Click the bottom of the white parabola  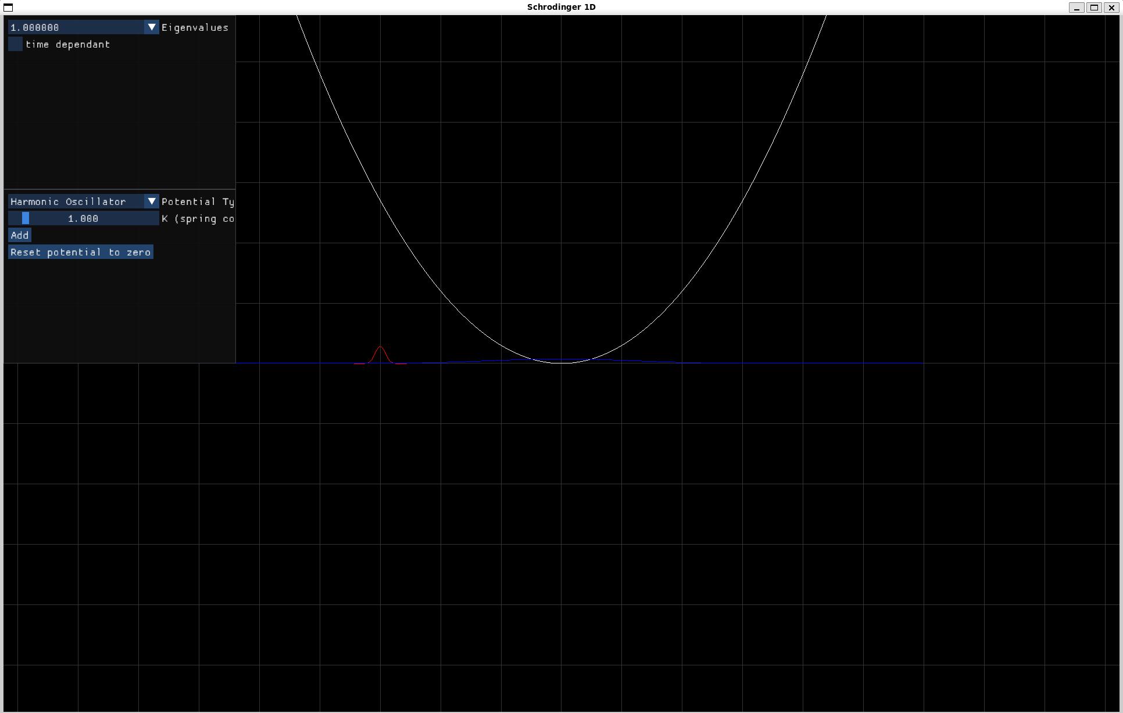[561, 362]
